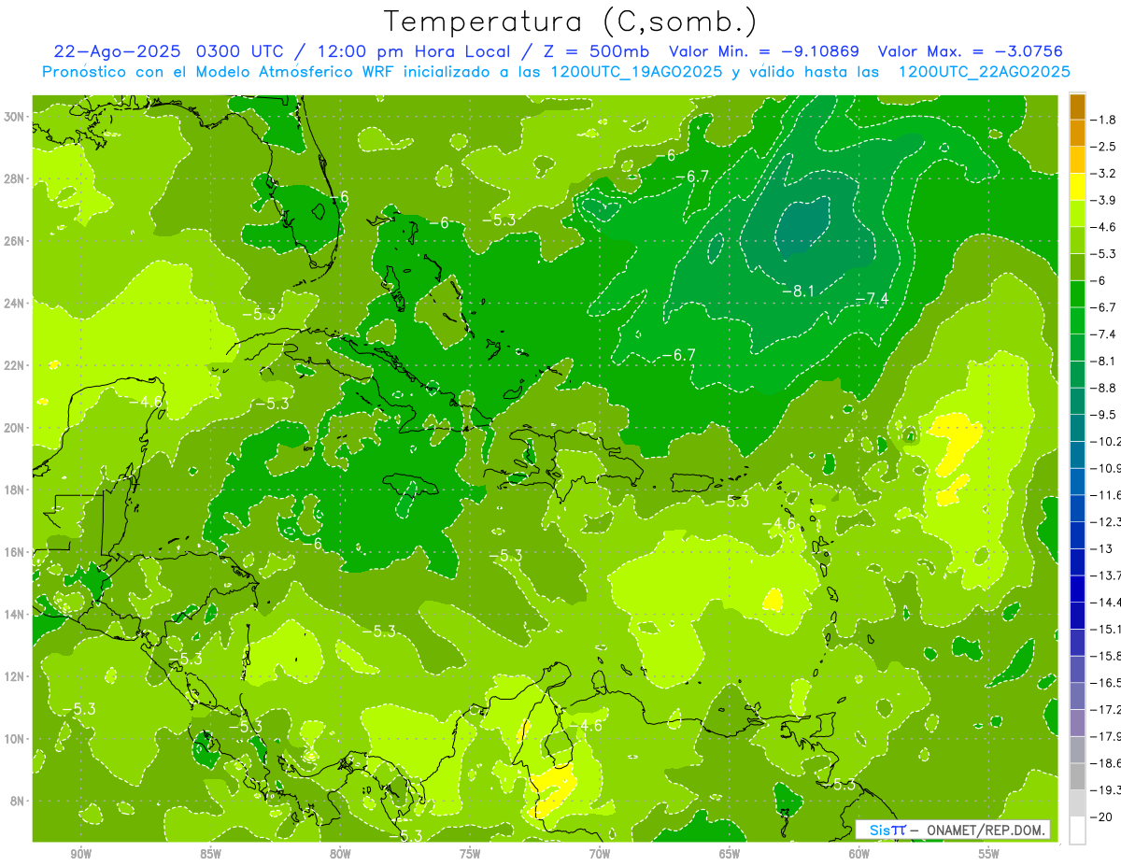
Task: Click the orange-brown swatch above -1.8
Action: click(1077, 106)
